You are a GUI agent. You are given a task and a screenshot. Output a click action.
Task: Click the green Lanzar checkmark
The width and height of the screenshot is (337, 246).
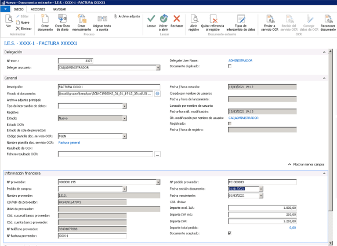151,19
